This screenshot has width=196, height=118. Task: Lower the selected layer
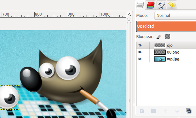click(177, 111)
